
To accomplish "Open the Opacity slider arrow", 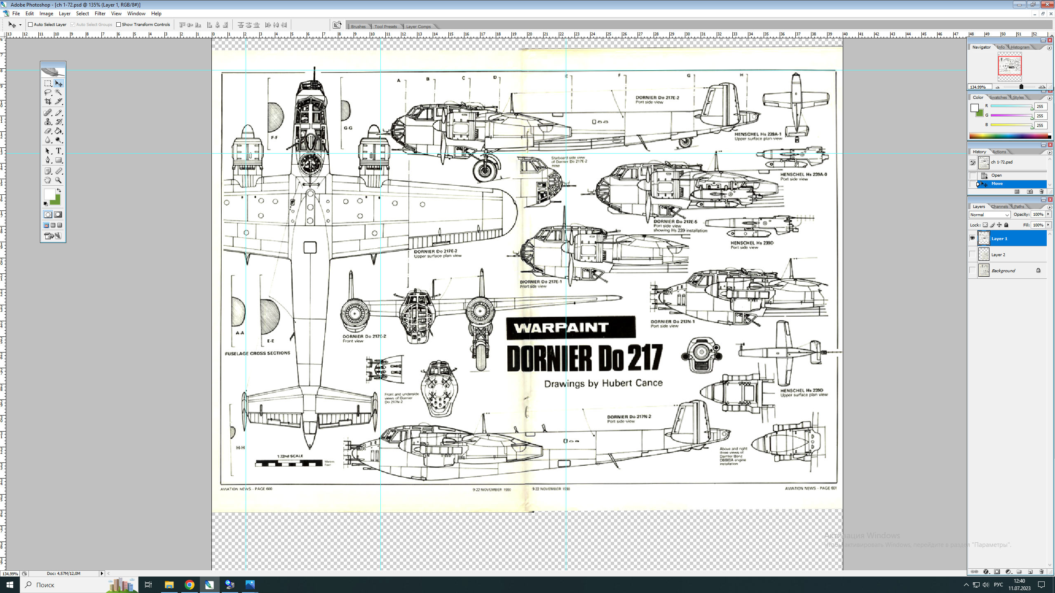I will (1048, 214).
